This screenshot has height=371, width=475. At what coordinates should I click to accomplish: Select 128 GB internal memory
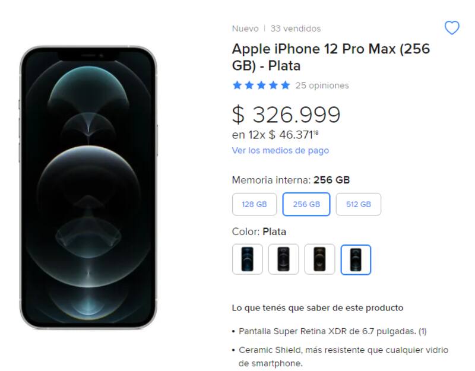click(x=254, y=204)
